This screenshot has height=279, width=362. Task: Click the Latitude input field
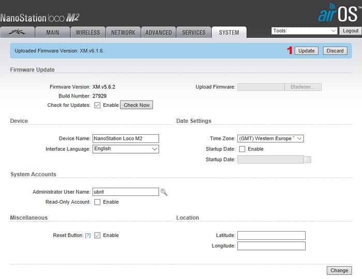[271, 235]
